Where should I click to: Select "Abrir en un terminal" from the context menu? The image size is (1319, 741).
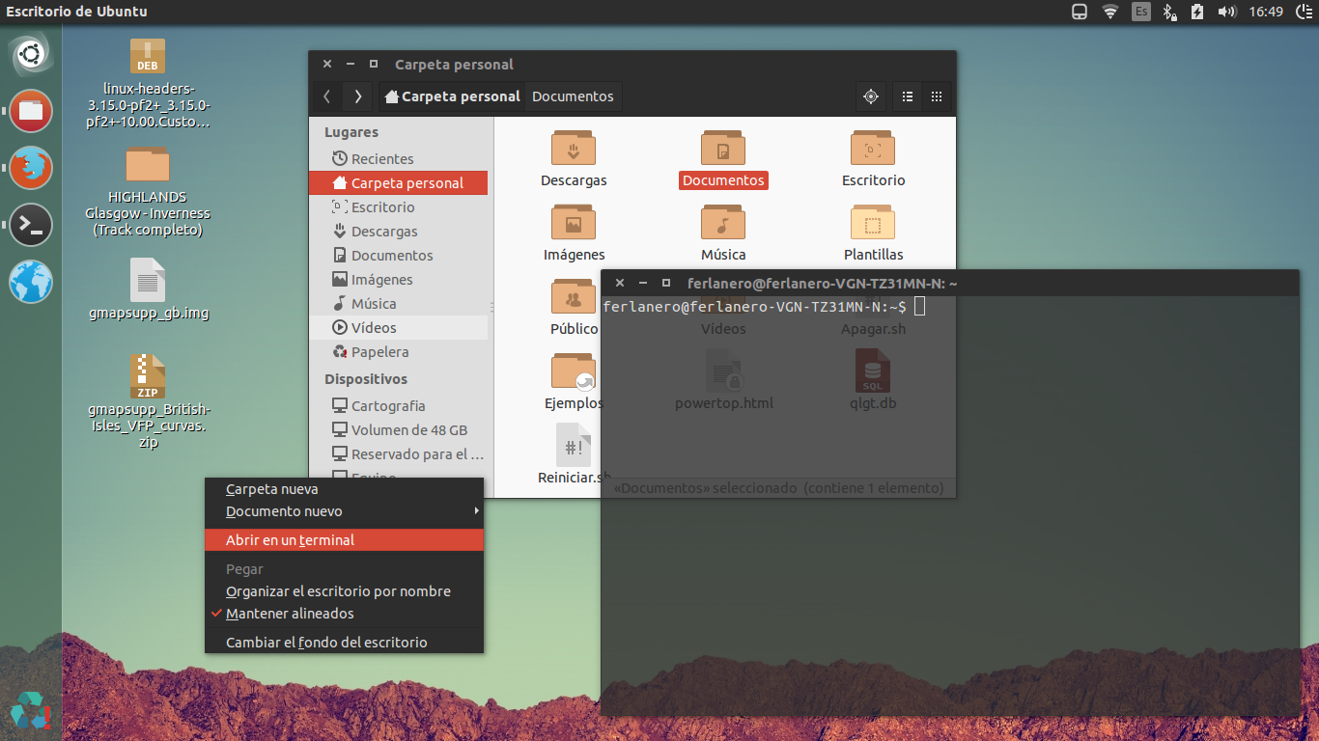pyautogui.click(x=290, y=540)
